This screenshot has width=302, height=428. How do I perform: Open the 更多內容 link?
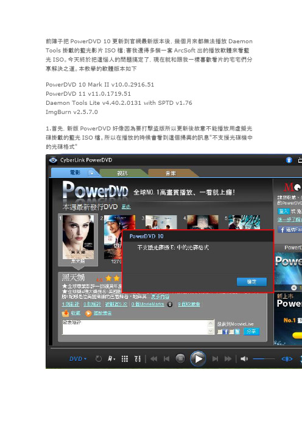160,296
